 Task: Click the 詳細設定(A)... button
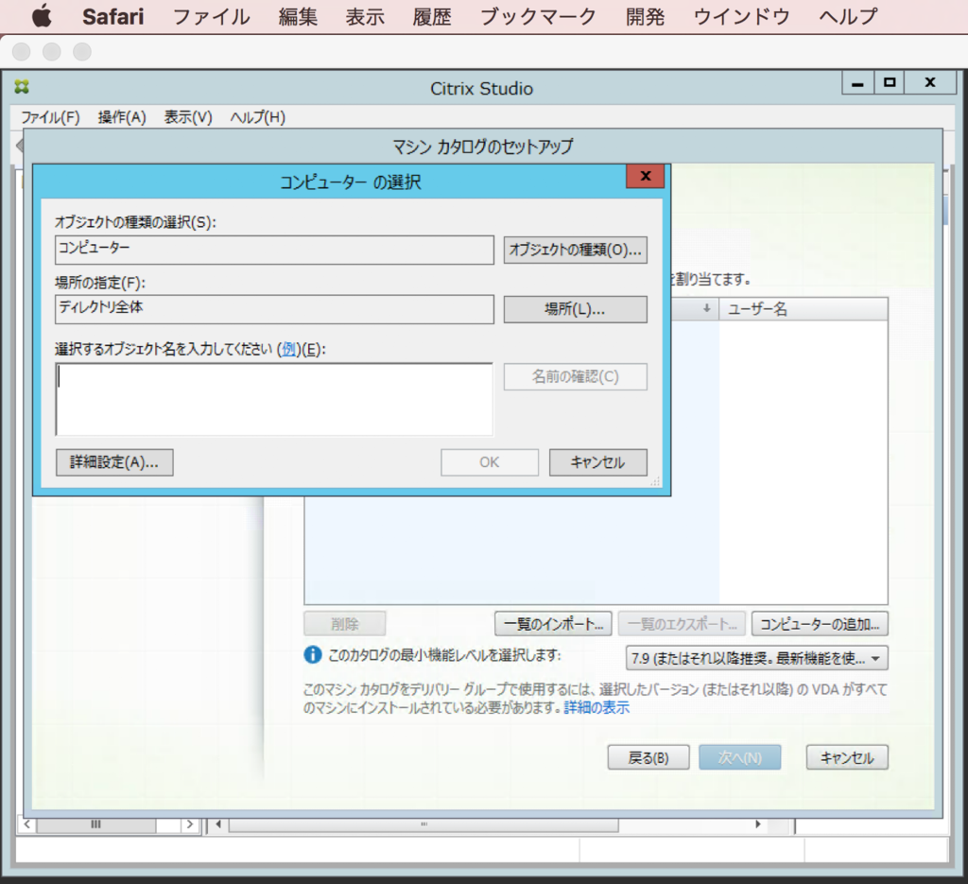(114, 462)
